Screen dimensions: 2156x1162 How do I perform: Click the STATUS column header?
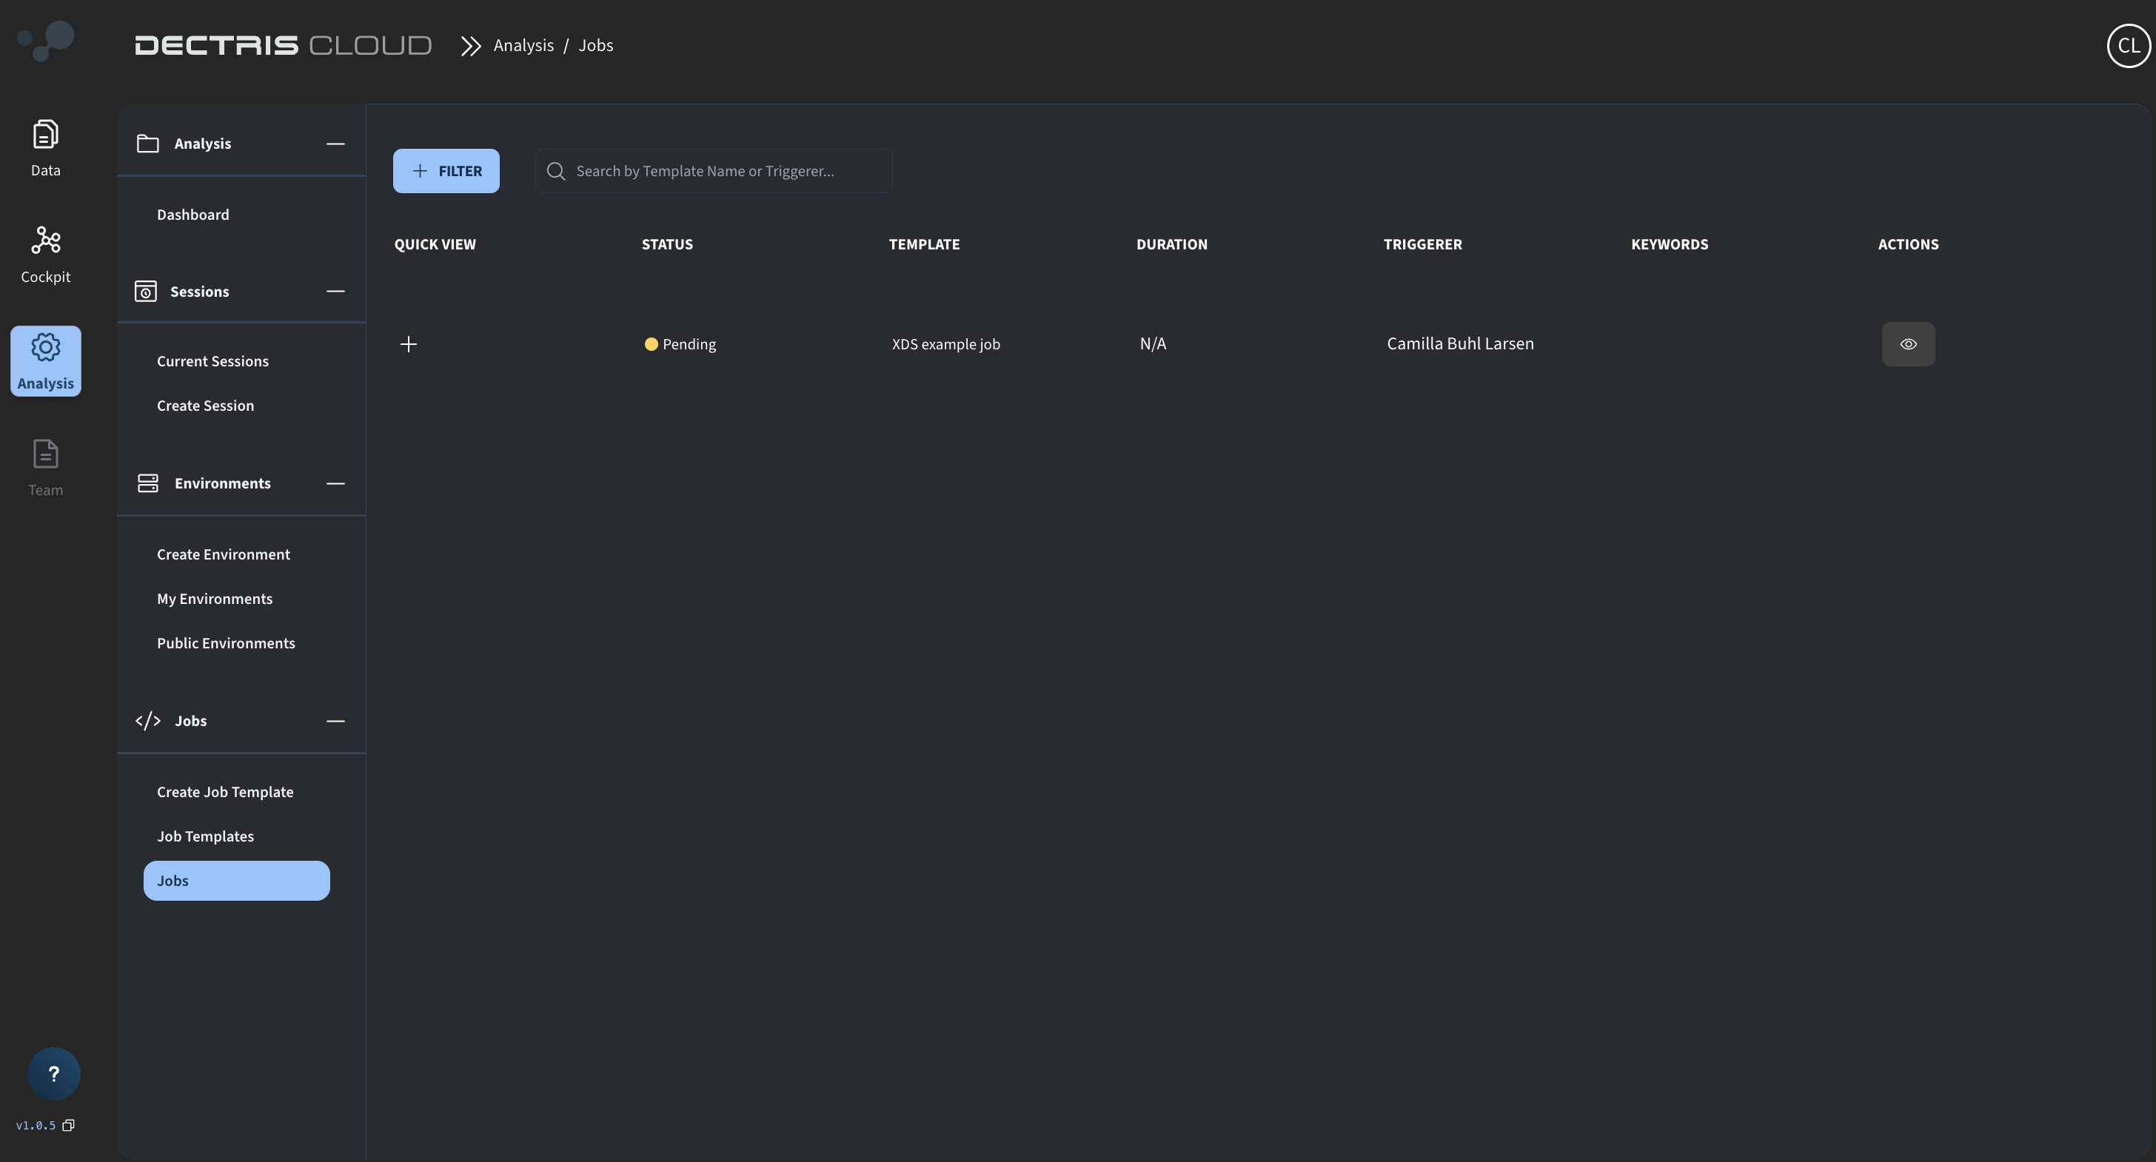[667, 244]
